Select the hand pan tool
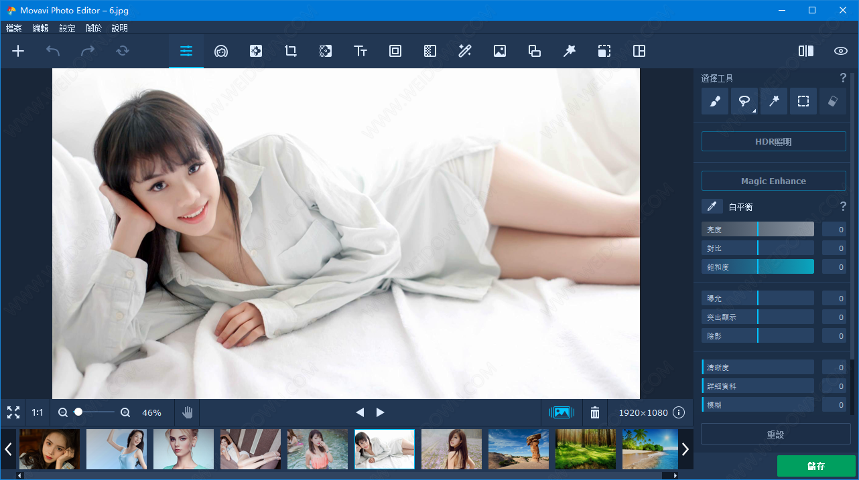 (x=188, y=412)
